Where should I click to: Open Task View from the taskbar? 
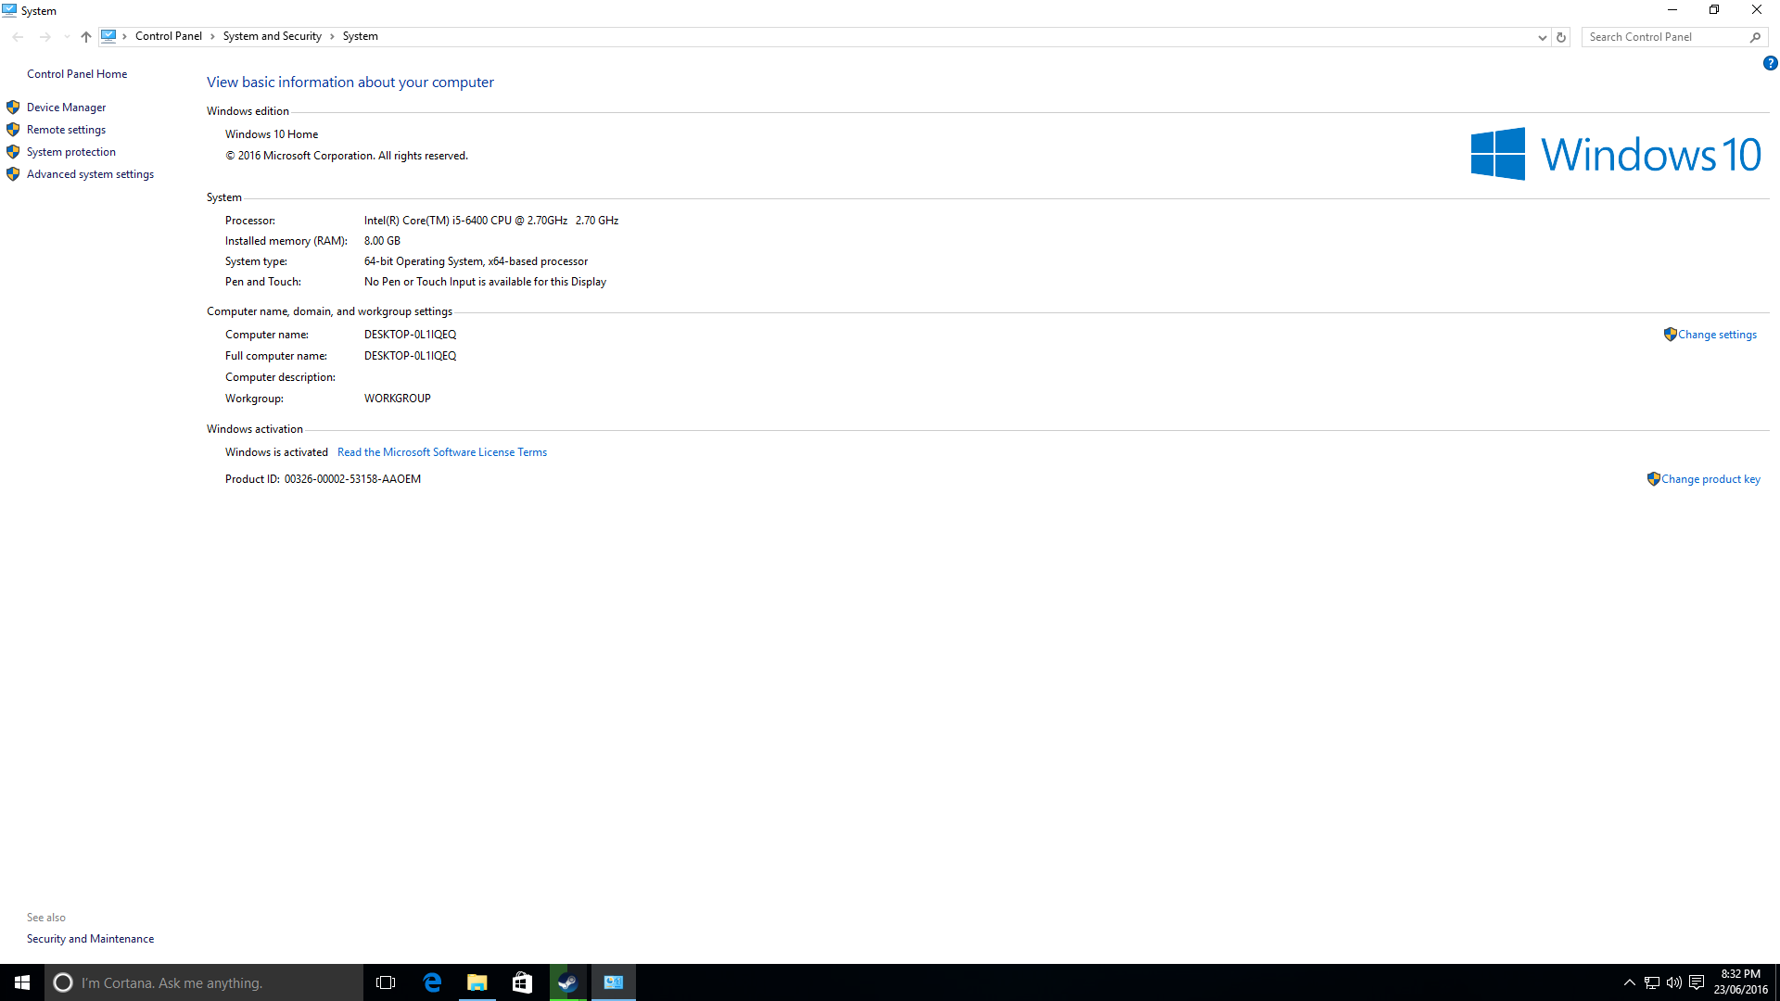point(386,982)
